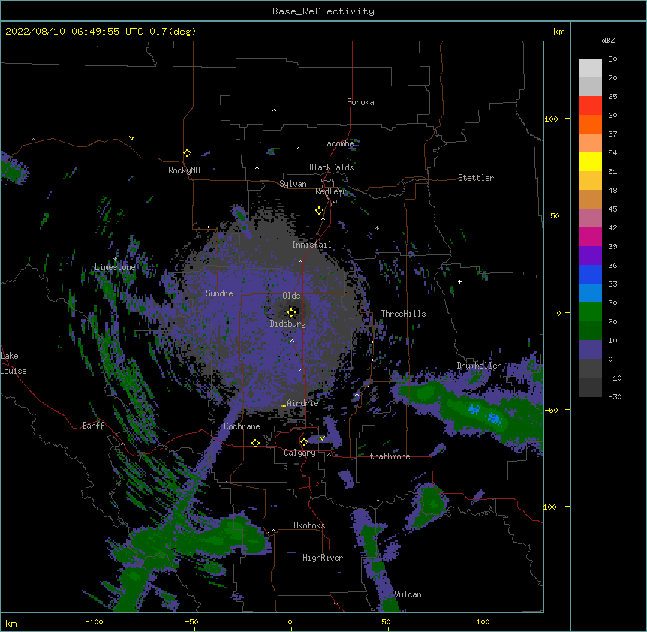Pick the dark orange swatch between 60 and 57 dBZ
The height and width of the screenshot is (632, 647).
point(590,125)
